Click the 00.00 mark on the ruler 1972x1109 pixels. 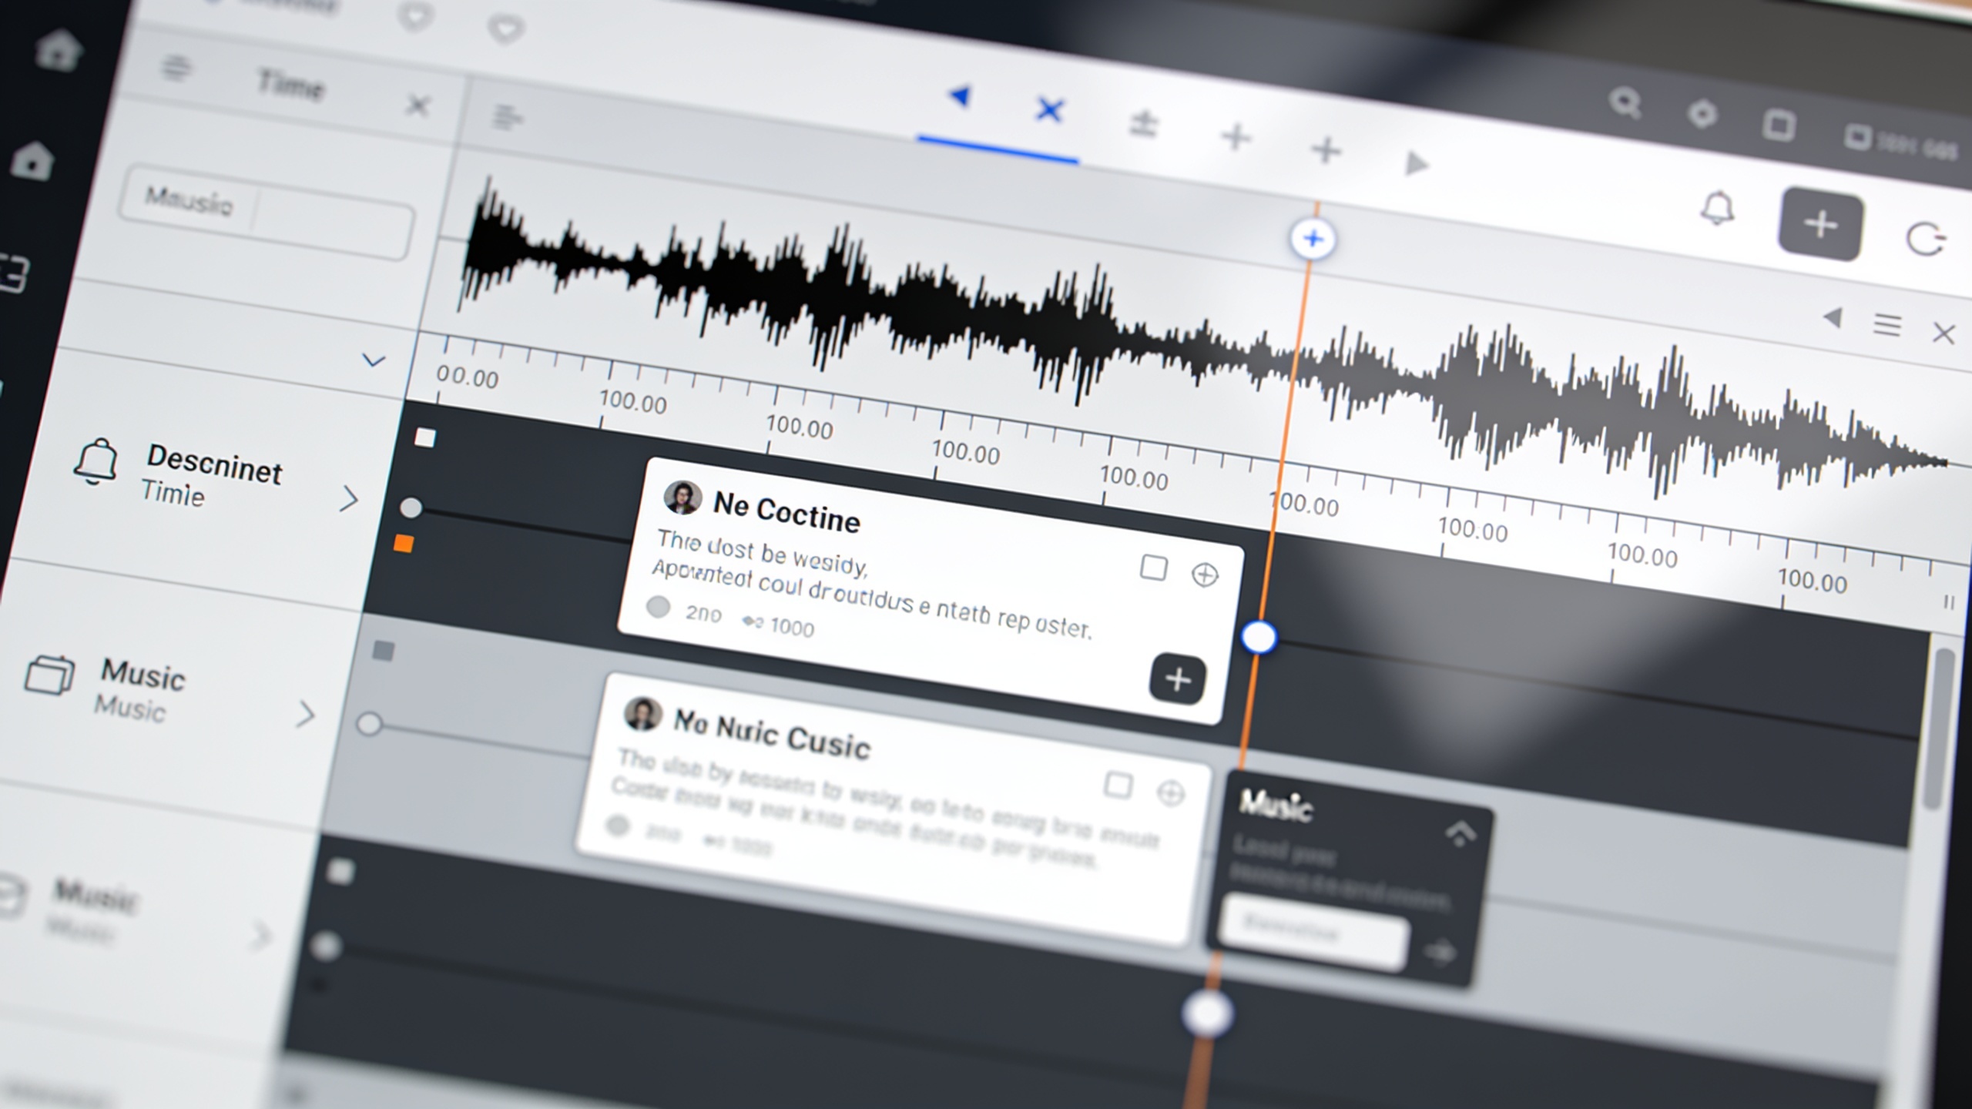[x=467, y=377]
